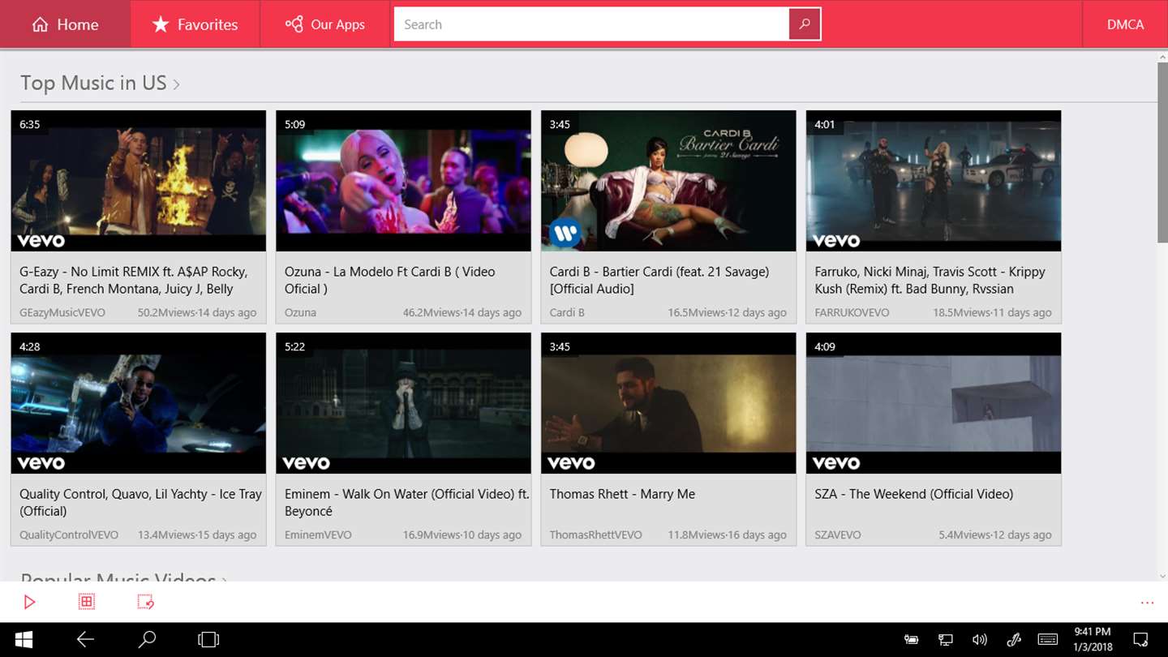Click '46.2Mviews·14 days ago' text
This screenshot has width=1168, height=657.
coord(462,312)
